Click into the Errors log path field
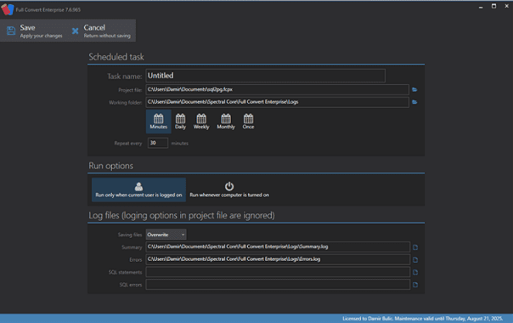Screen dimensions: 513x323 coord(278,259)
